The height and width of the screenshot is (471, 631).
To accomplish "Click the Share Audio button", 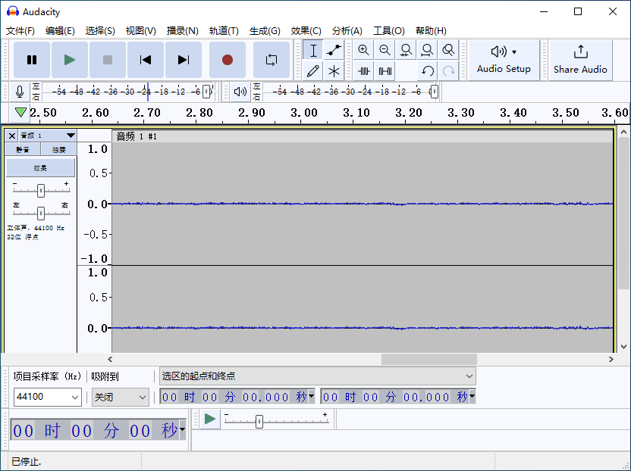I will [x=580, y=60].
